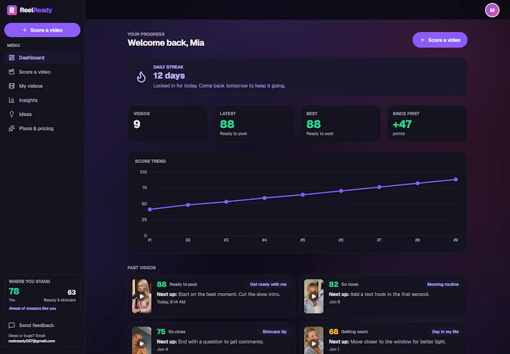
Task: Click the Morning routine tag
Action: (x=442, y=284)
